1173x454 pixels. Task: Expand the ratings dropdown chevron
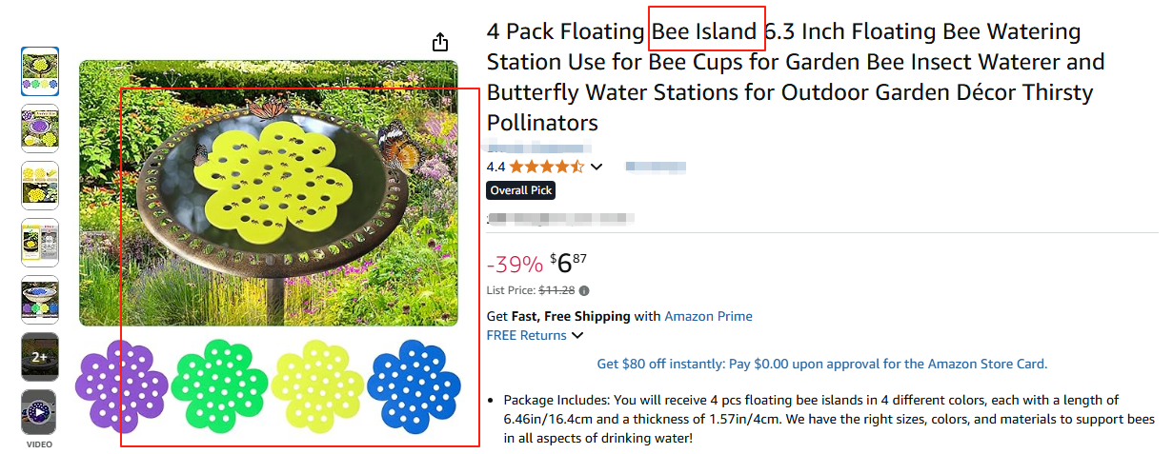597,168
